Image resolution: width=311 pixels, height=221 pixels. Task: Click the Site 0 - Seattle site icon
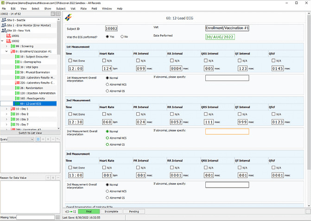(3, 20)
